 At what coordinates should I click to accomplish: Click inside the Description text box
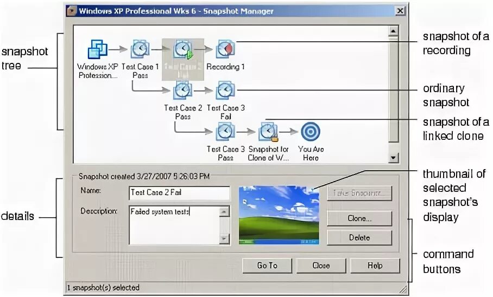click(174, 225)
